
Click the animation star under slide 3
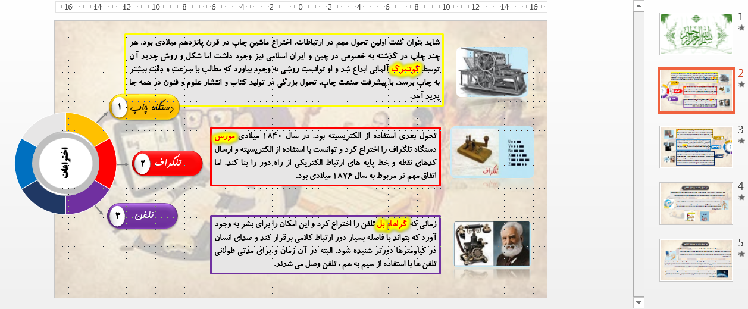tap(741, 141)
